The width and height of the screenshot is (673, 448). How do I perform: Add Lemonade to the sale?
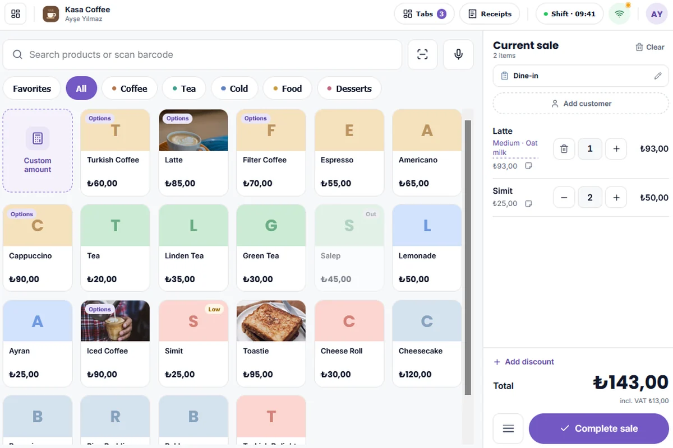427,248
